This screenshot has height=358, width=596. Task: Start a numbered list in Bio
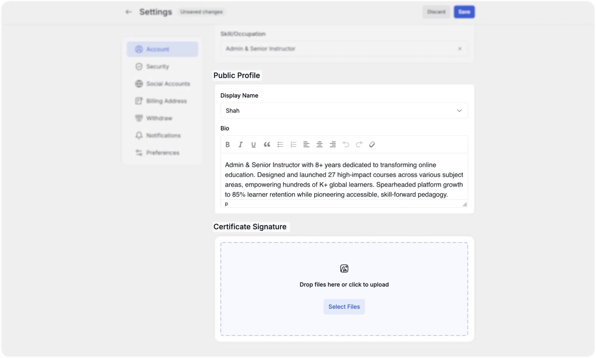coord(293,145)
